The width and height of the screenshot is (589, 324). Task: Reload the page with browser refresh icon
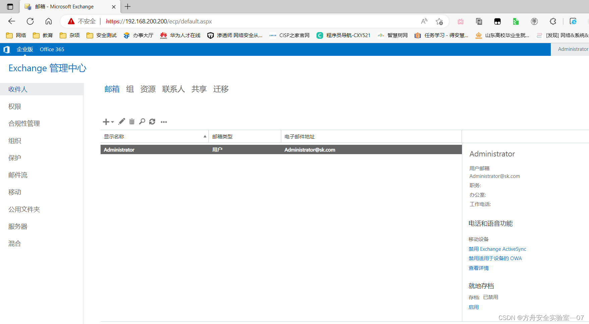pos(30,21)
